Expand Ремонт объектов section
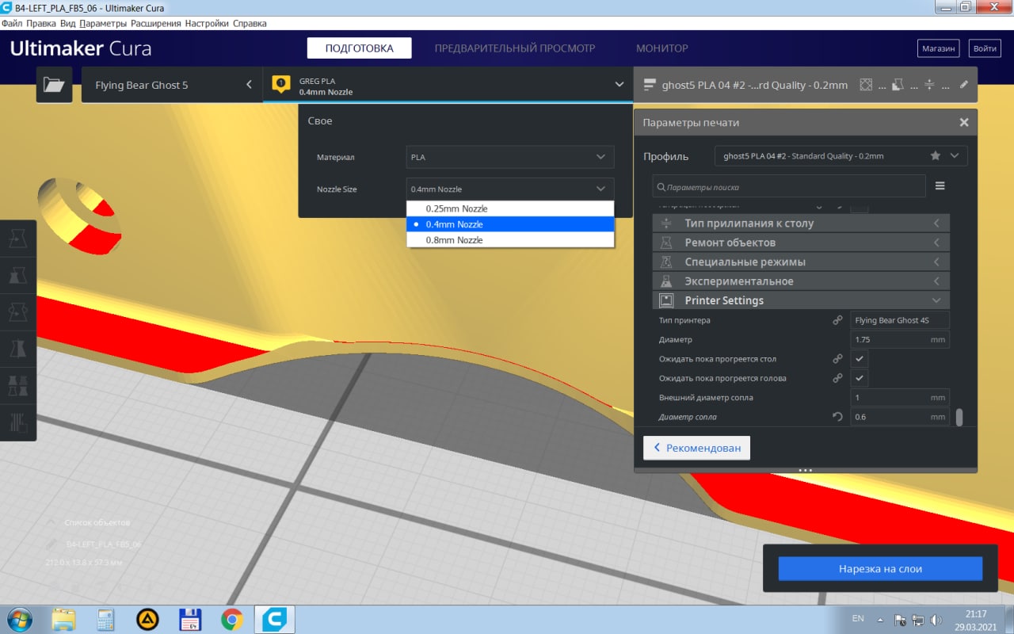Viewport: 1014px width, 634px height. (801, 243)
